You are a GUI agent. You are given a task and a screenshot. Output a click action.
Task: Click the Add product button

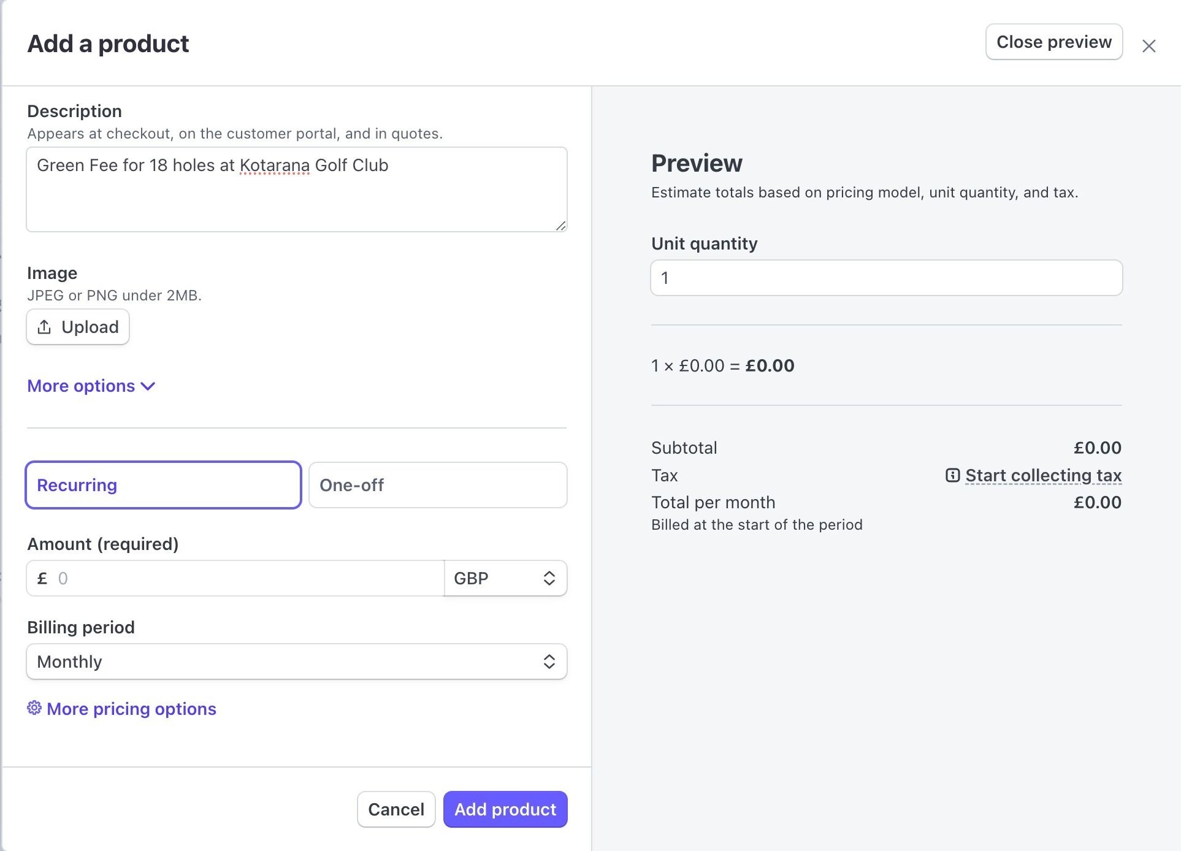(505, 809)
